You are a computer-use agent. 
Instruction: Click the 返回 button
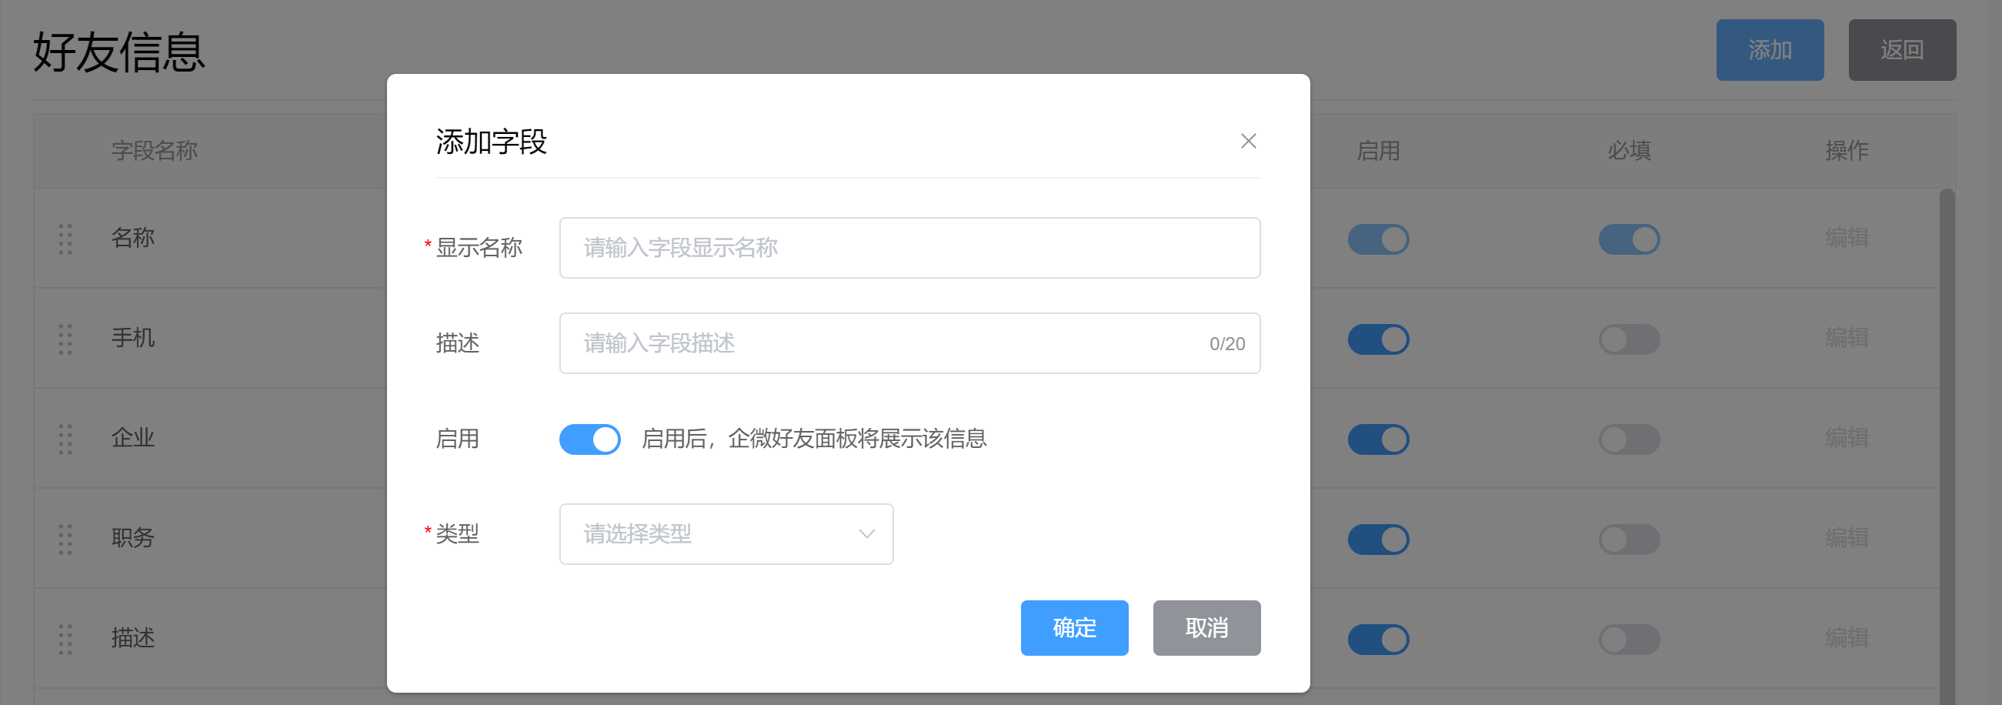(1902, 50)
